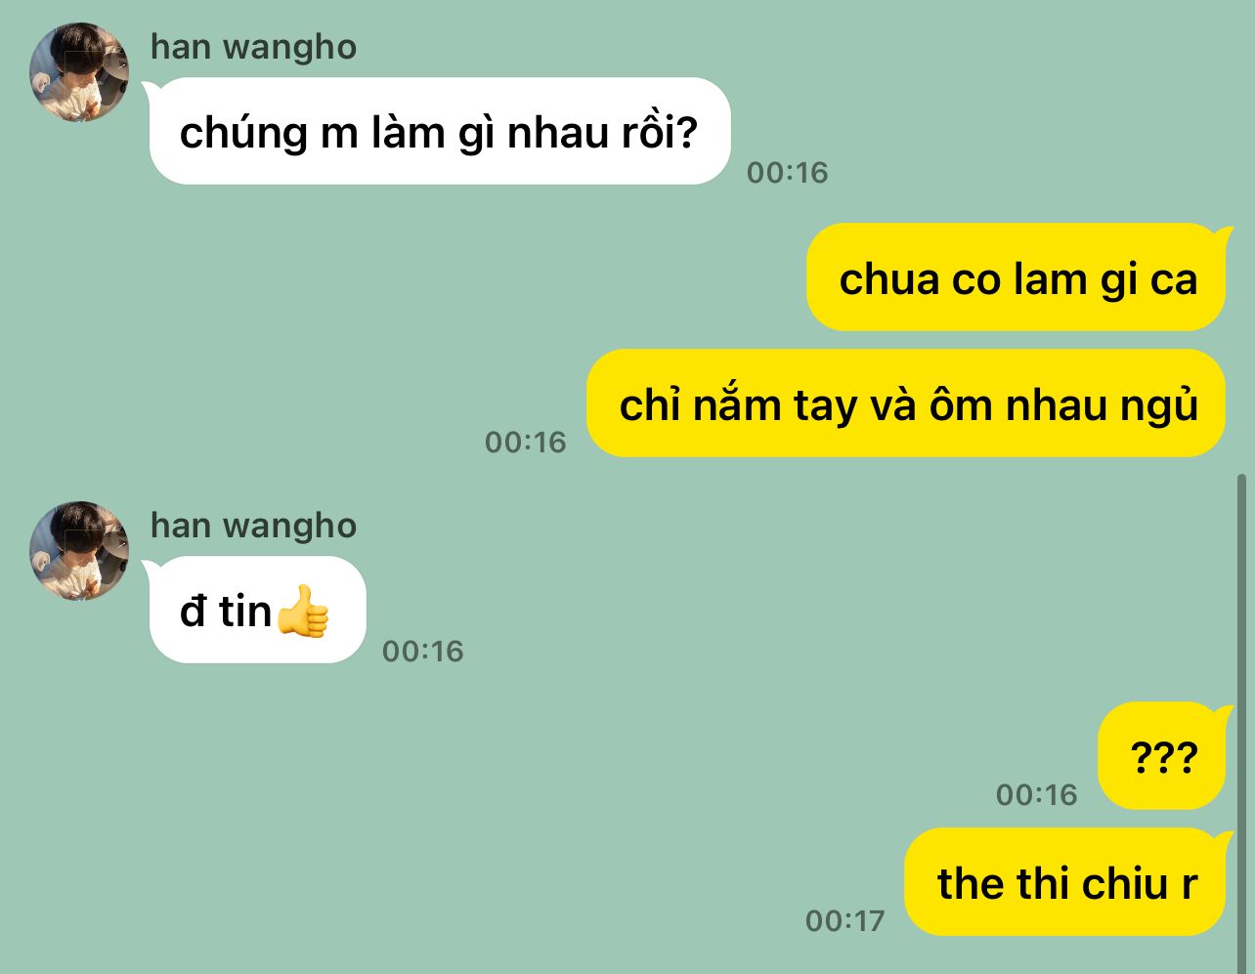Tap the 'đ tin' message bubble

point(257,610)
